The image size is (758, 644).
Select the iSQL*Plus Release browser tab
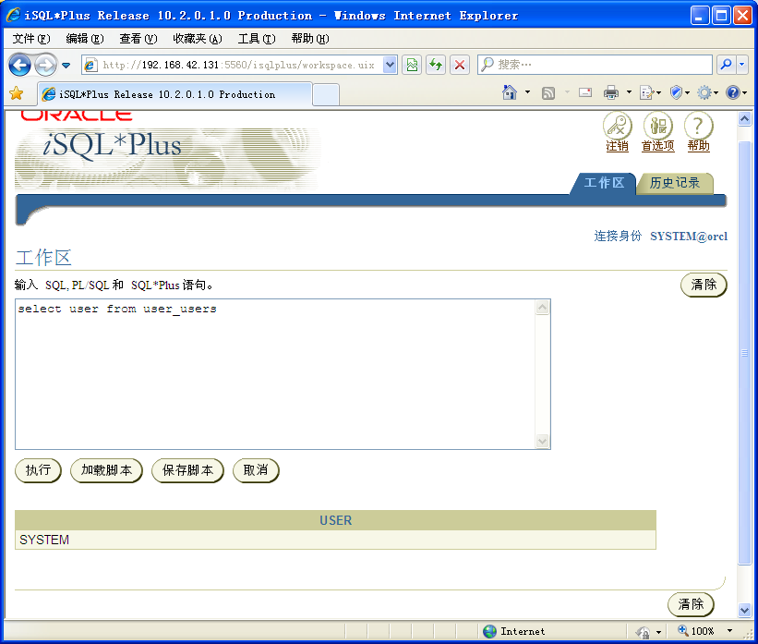(175, 94)
